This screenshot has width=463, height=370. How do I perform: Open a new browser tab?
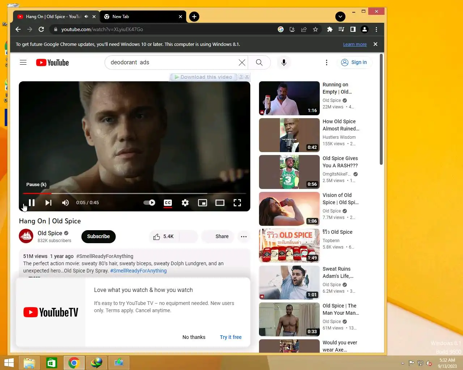pos(194,17)
